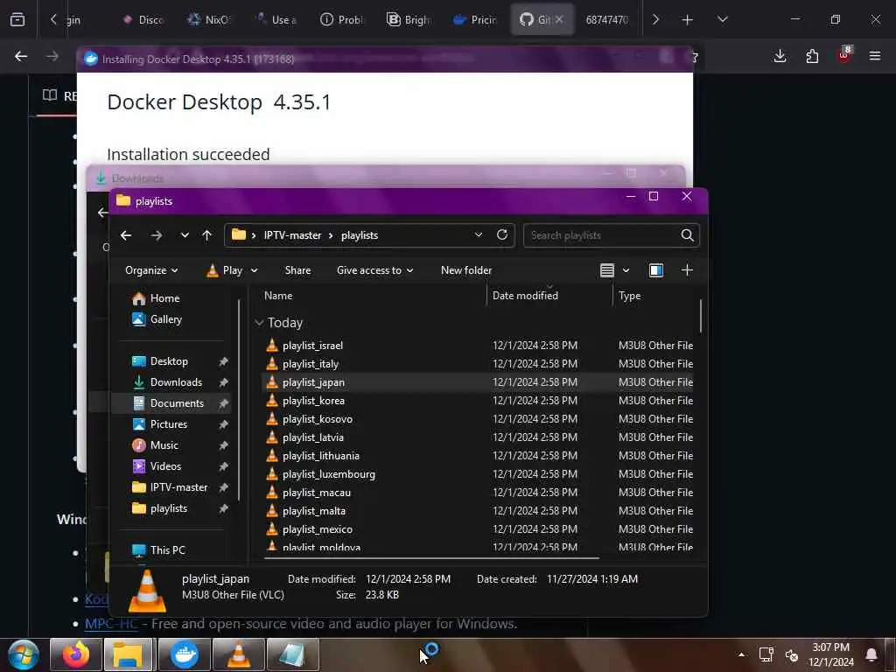Click the Share button
The width and height of the screenshot is (896, 672).
(297, 270)
